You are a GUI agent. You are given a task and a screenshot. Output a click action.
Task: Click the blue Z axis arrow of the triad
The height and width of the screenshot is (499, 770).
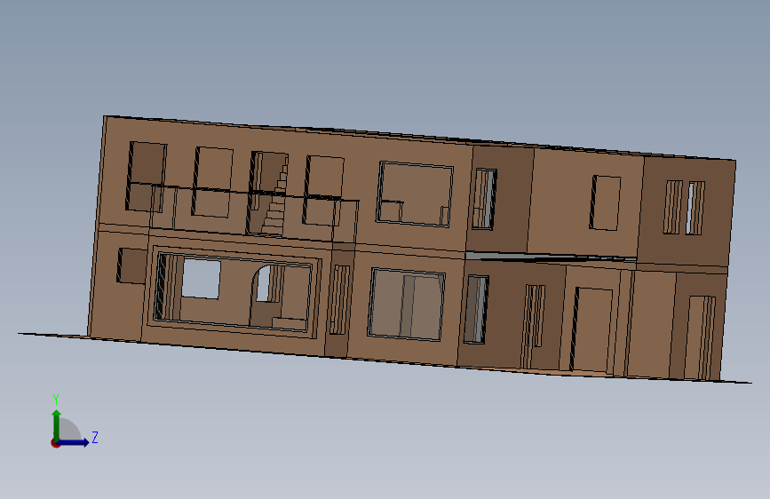point(74,442)
